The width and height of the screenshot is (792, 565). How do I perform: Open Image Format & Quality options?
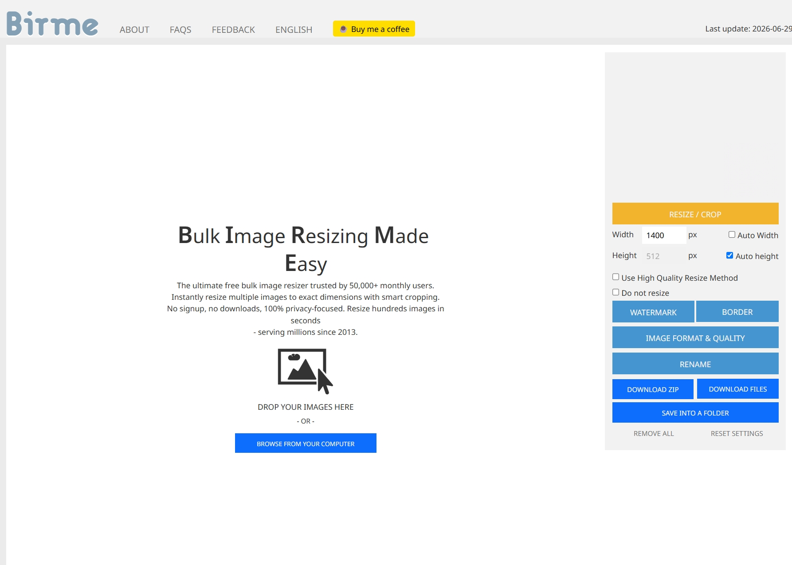(695, 337)
